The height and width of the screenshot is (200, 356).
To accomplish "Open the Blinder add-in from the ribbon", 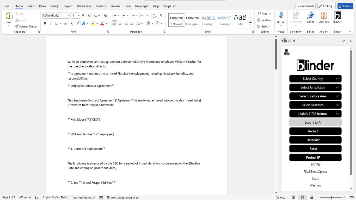I will pos(337,18).
